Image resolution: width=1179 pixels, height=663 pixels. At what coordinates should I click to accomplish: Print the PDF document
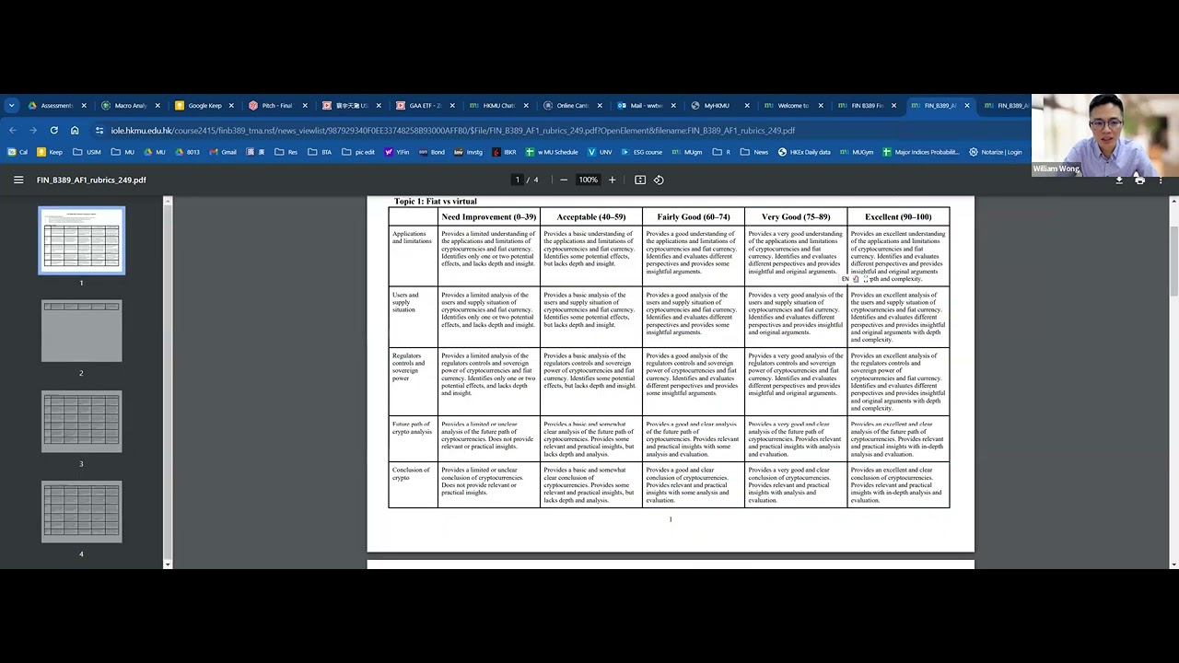pyautogui.click(x=1139, y=180)
